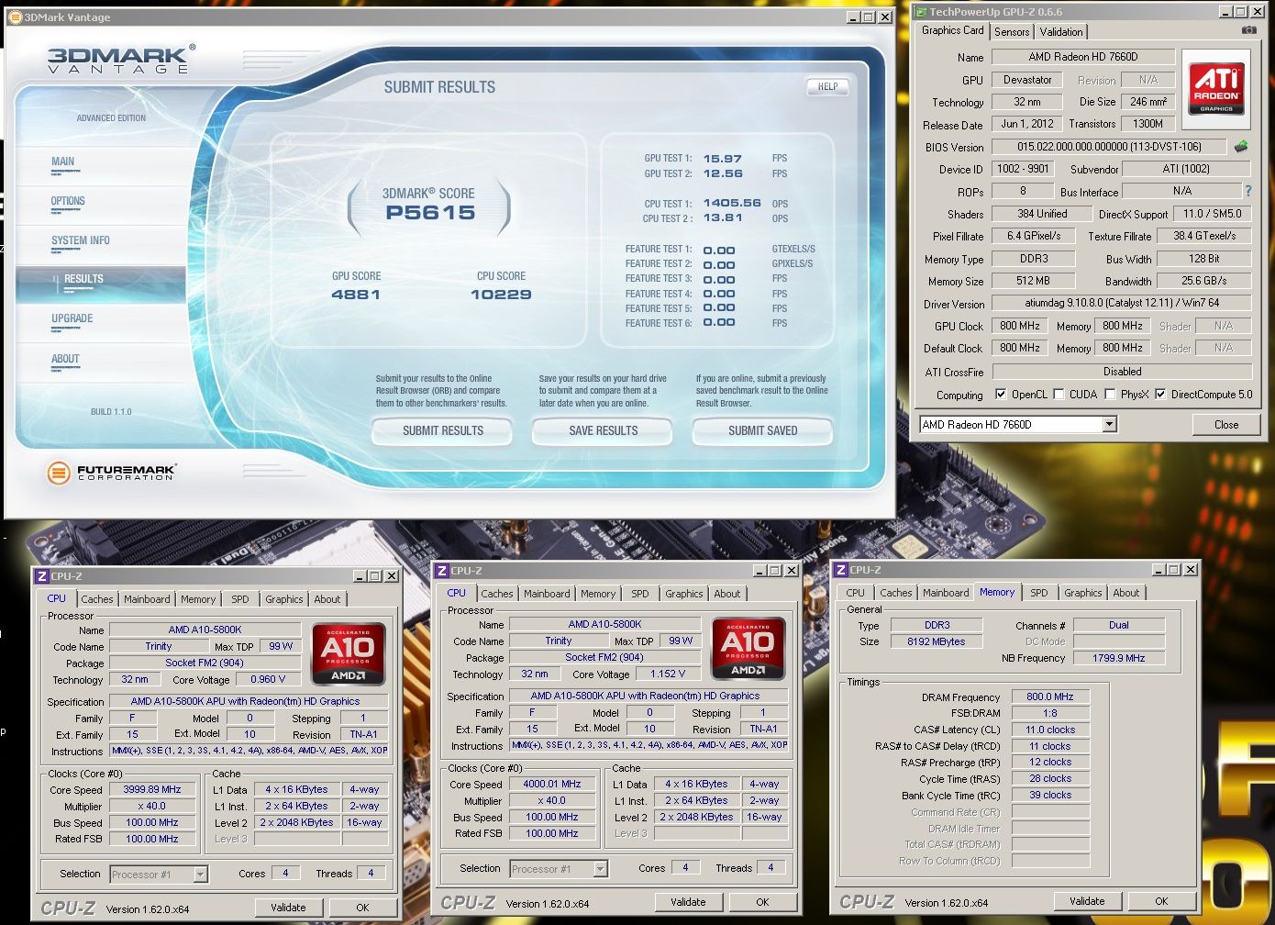
Task: Open the AMD Radeon HD 7660D dropdown
Action: click(1109, 424)
